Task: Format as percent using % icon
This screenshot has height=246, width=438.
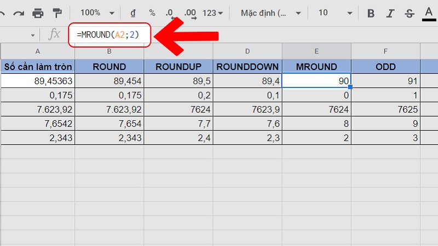Action: click(x=152, y=12)
